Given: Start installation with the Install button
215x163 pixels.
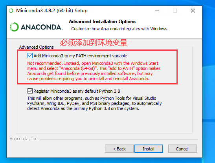Looking at the screenshot, I should (149, 148).
